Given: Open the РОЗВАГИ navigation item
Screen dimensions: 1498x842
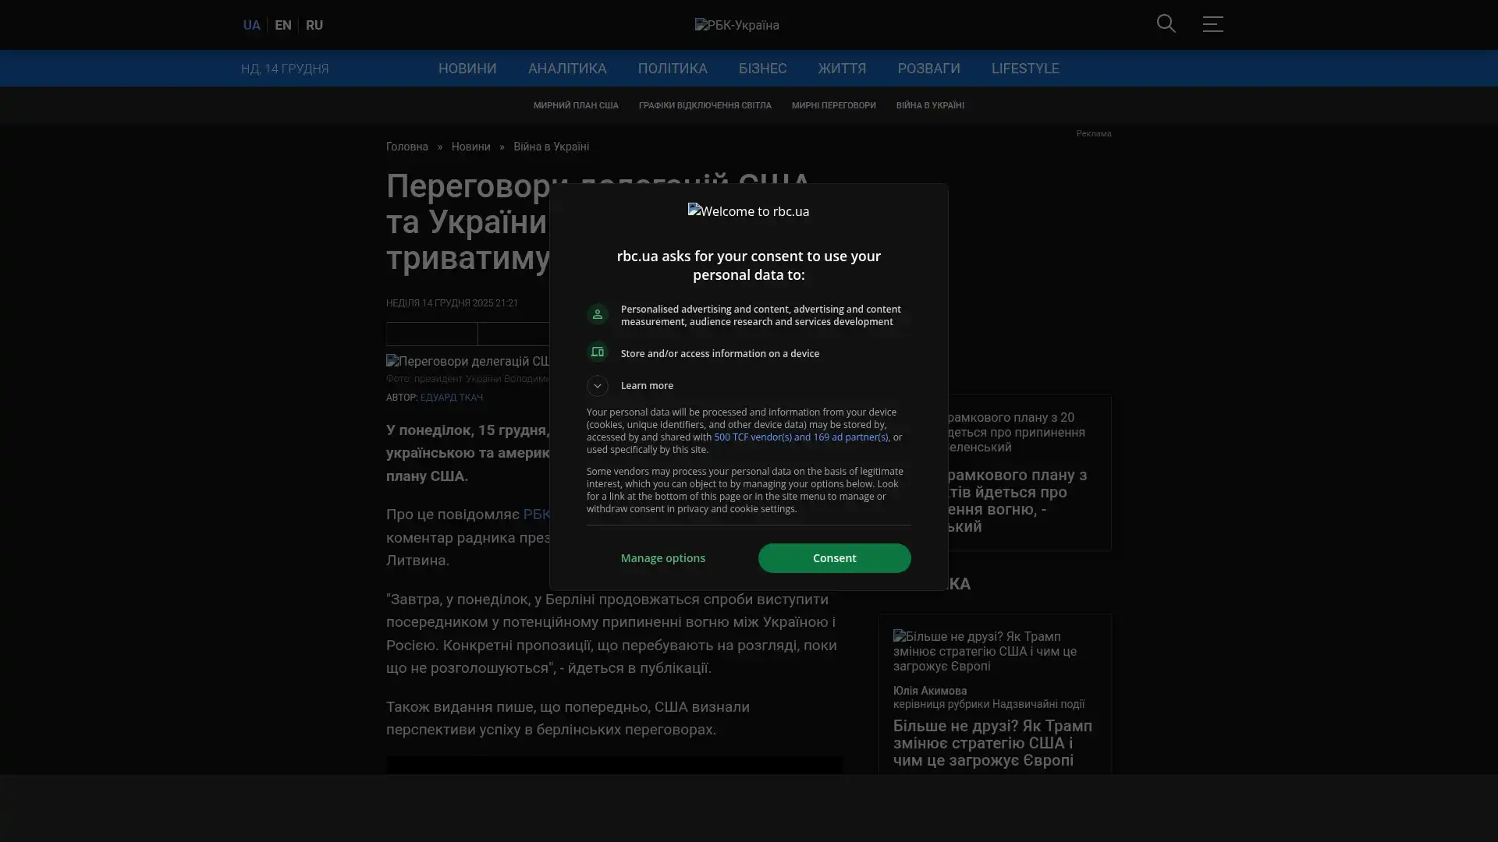Looking at the screenshot, I should 928,69.
